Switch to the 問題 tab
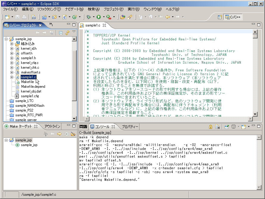Screen dimensions: 265x199 tap(83, 127)
